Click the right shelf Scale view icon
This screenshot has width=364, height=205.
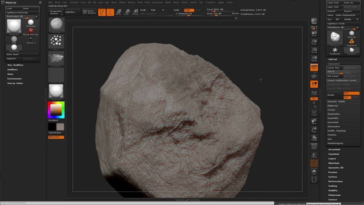[x=314, y=130]
